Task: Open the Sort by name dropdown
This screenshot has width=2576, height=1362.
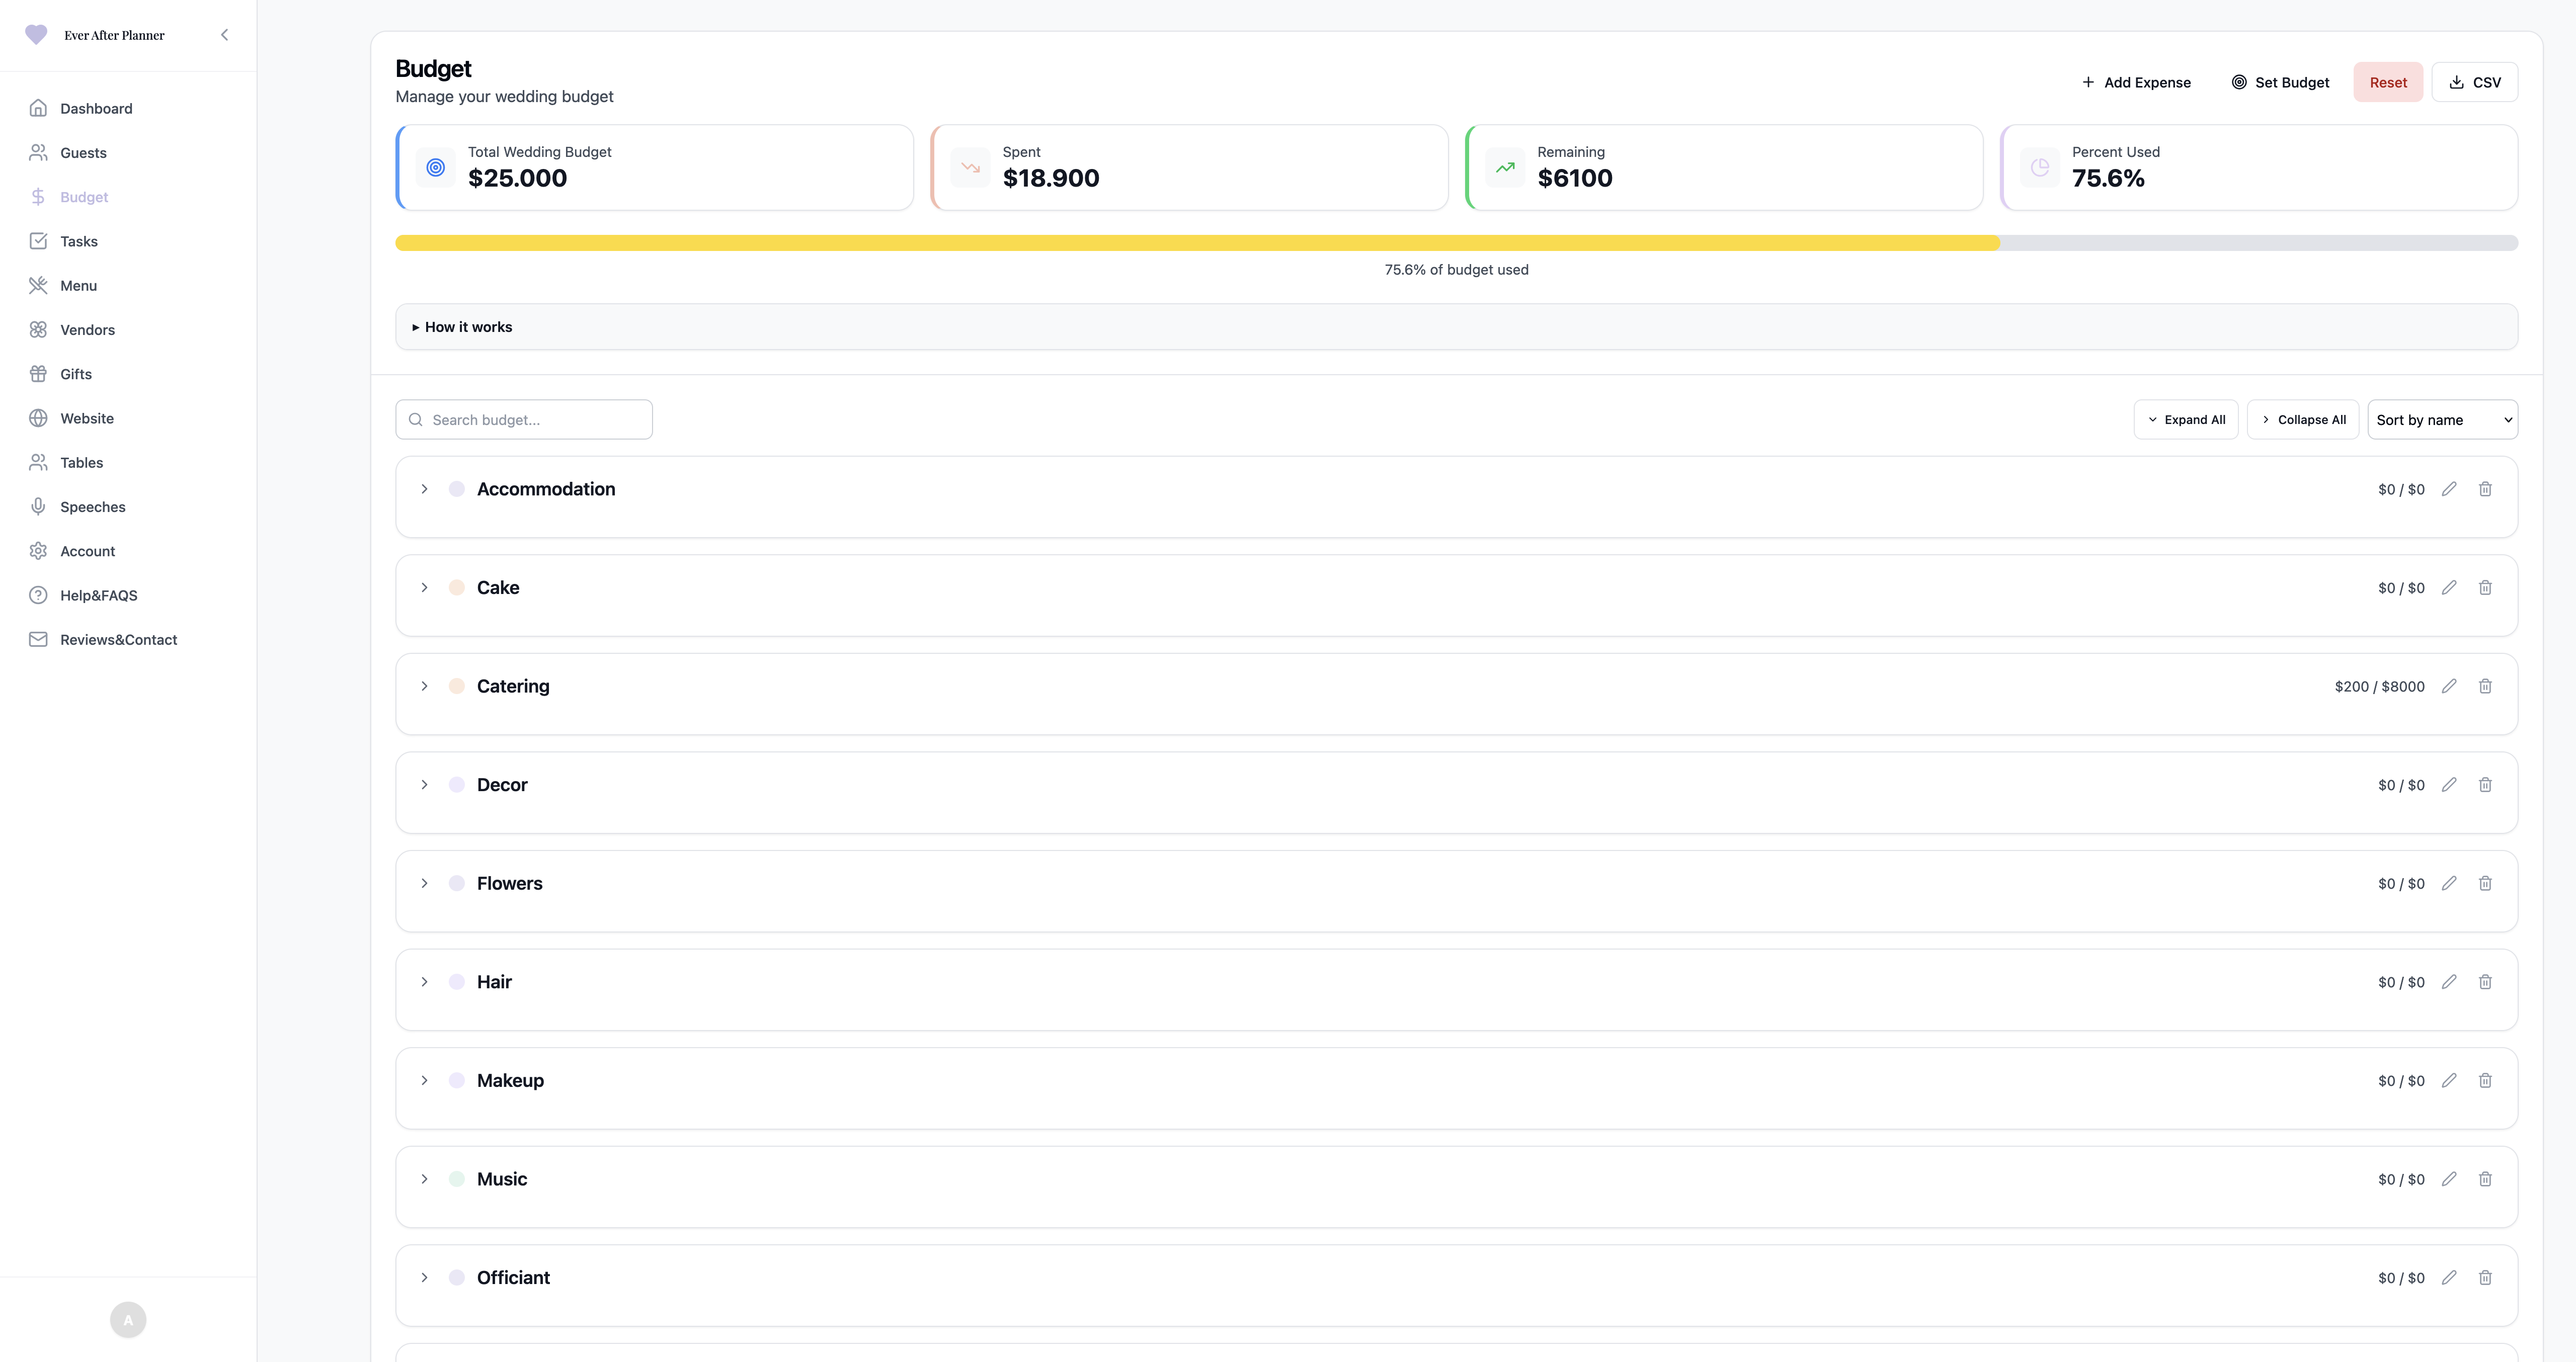Action: 2442,420
